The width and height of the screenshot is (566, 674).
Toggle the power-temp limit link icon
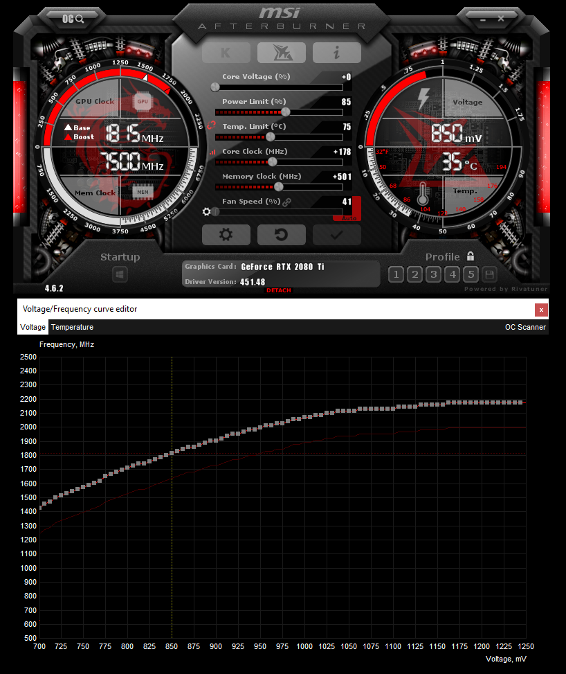[211, 125]
